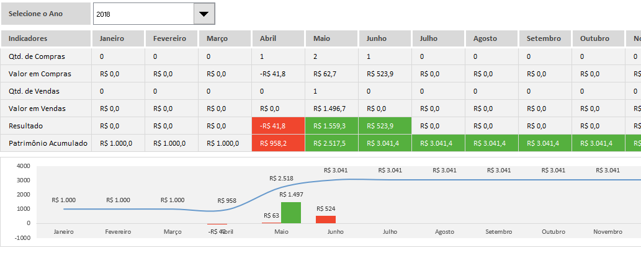The height and width of the screenshot is (253, 641).
Task: Select the -1000 value on the chart's vertical axis
Action: 23,237
